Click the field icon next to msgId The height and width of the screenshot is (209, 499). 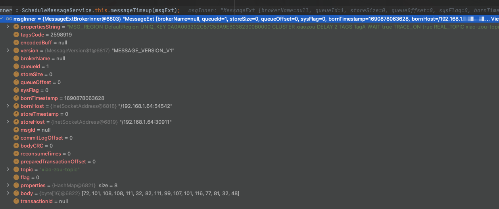point(16,130)
